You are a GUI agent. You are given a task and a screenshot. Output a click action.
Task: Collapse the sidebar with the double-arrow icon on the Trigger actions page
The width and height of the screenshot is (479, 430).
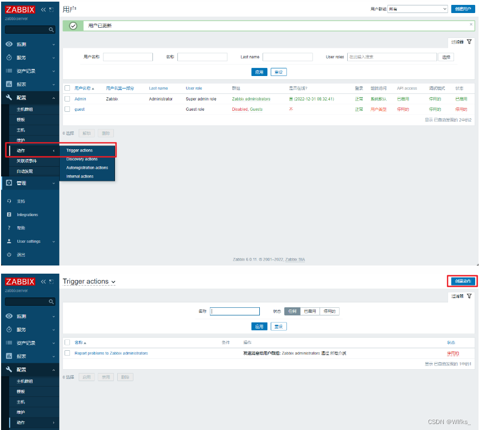(x=43, y=281)
